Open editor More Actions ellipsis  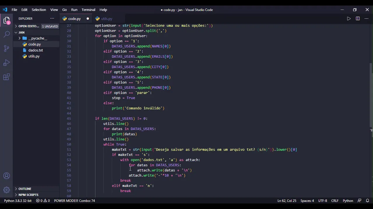(x=366, y=19)
